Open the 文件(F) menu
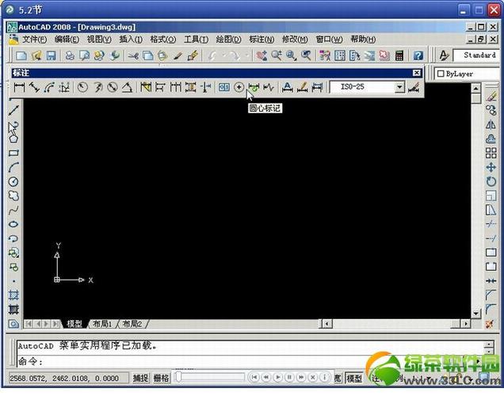This screenshot has width=504, height=396. tap(34, 40)
